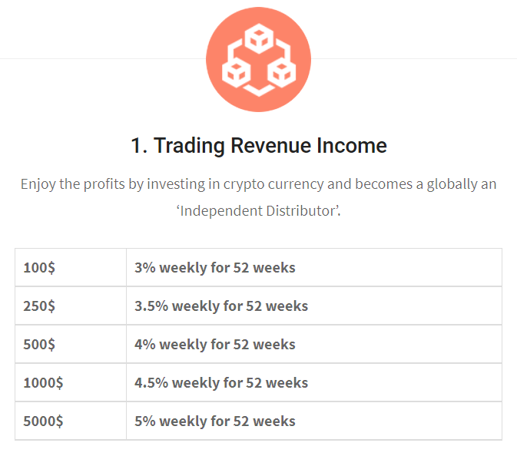Click the word 'Income' in the heading
Viewport: 517px width, 456px height.
pyautogui.click(x=352, y=145)
